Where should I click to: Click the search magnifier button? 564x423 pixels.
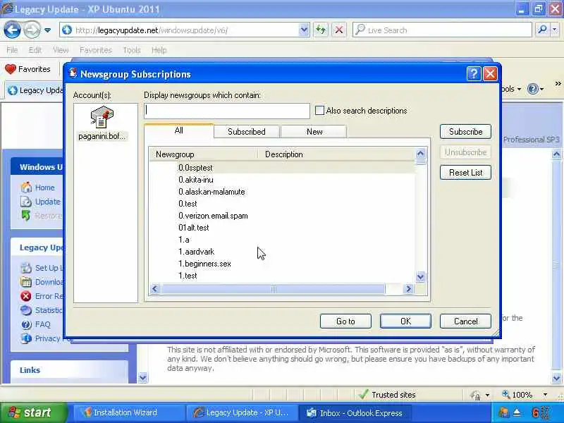(542, 30)
